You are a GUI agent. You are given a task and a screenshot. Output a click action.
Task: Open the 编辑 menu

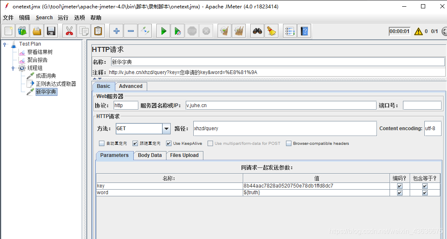click(x=24, y=18)
